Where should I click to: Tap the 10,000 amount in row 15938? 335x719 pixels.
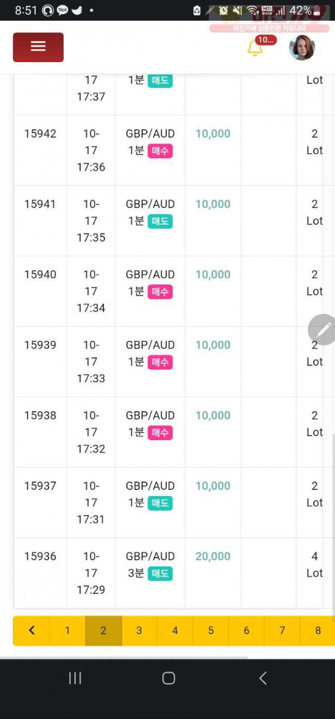tap(213, 416)
